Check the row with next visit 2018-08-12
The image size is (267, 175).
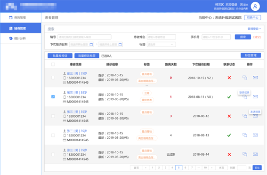[x=53, y=116]
